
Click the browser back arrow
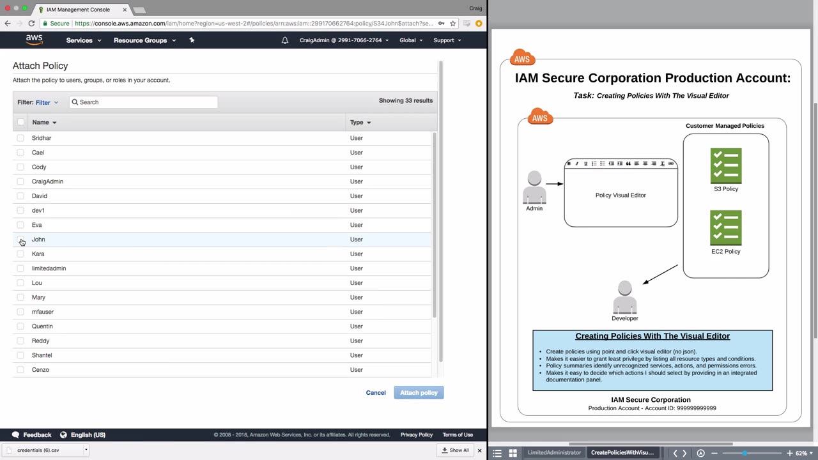(x=8, y=24)
